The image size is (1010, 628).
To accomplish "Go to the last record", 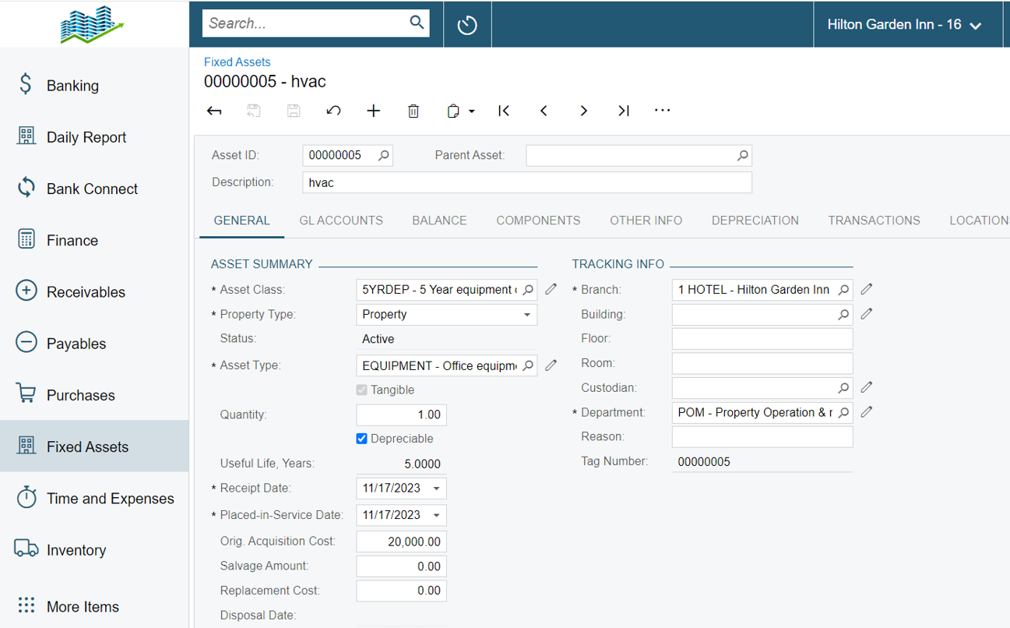I will click(x=624, y=111).
